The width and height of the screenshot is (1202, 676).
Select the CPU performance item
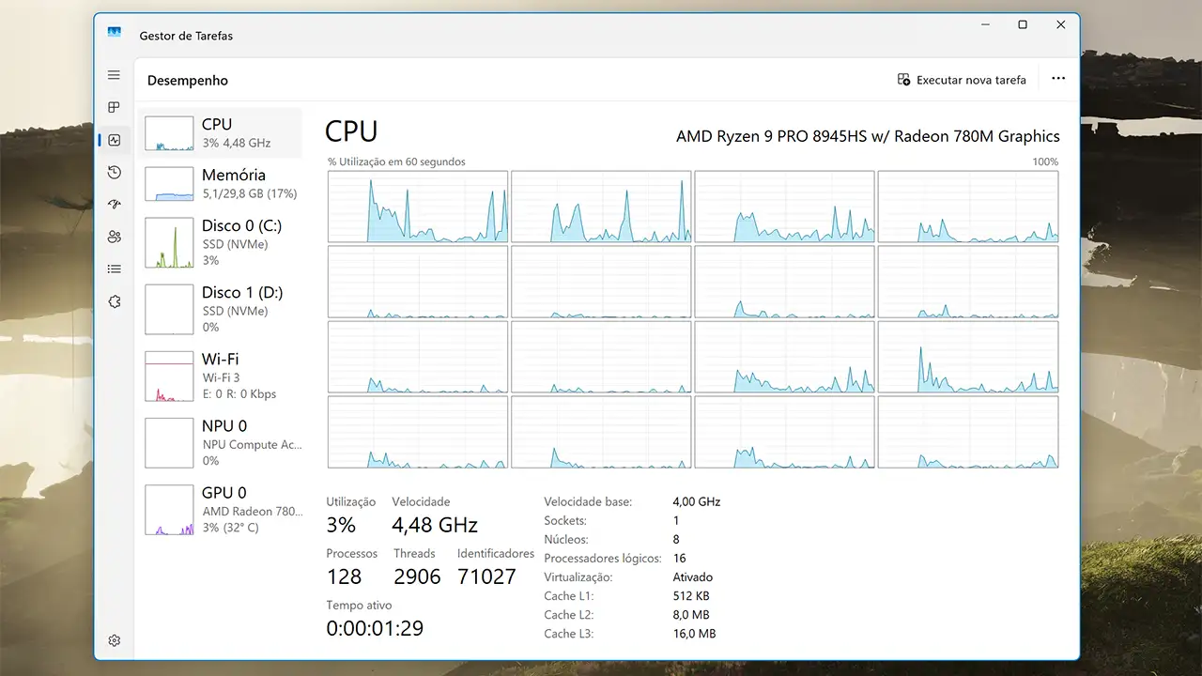click(x=222, y=132)
